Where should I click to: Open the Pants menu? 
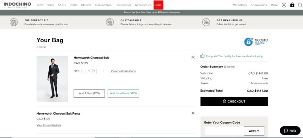point(73,5)
